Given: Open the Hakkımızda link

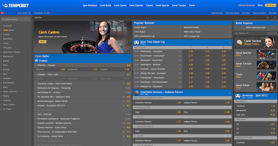Looking at the screenshot, I should pos(217,13).
